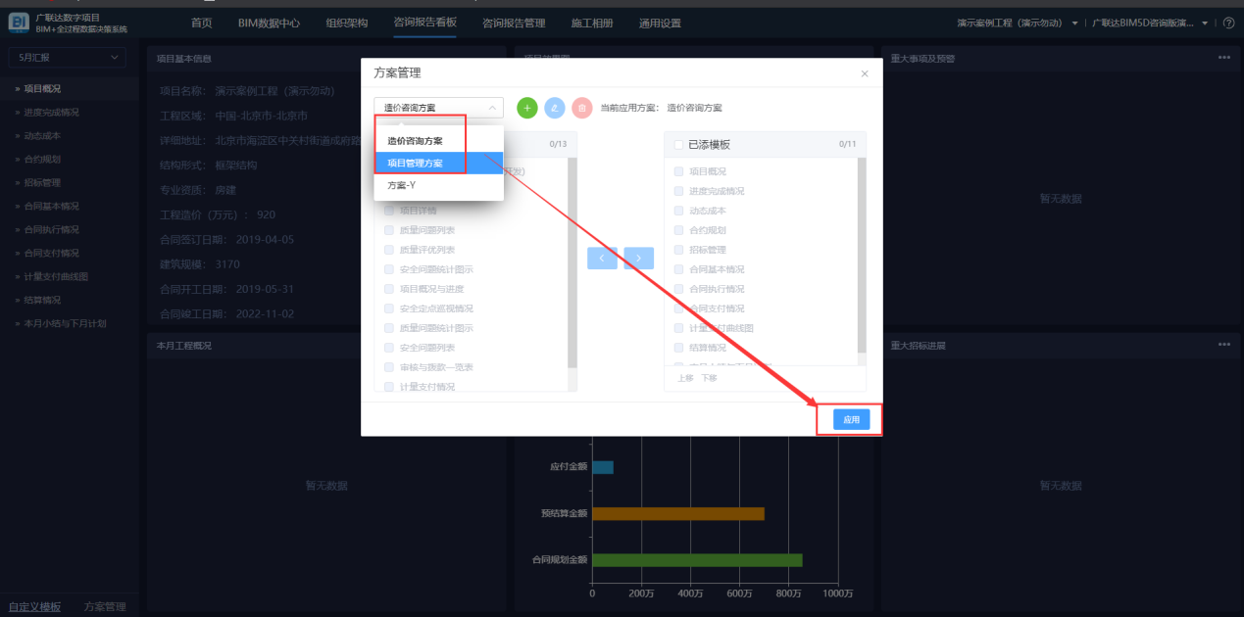Check 结算情况 in the 已添模板 list

(x=678, y=348)
